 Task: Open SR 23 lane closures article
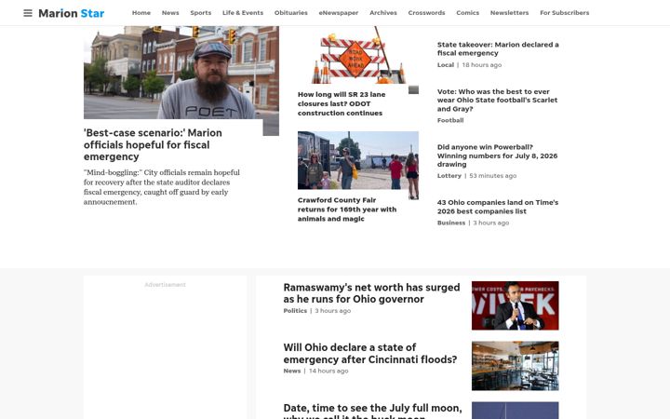[342, 103]
